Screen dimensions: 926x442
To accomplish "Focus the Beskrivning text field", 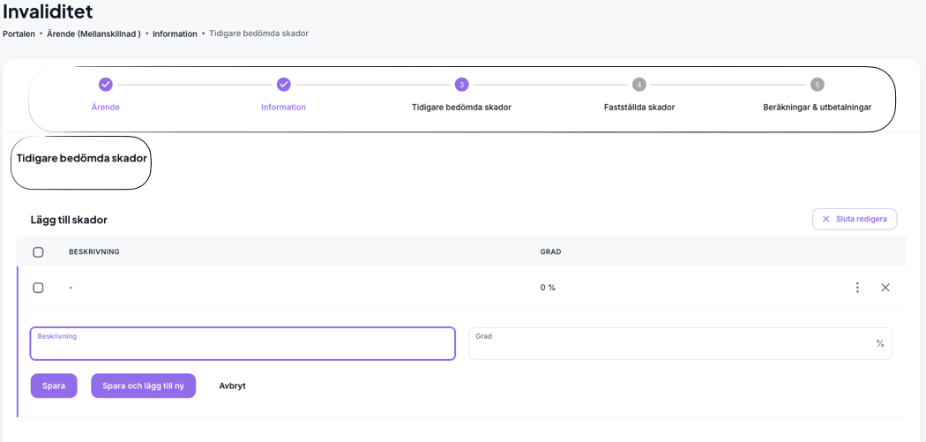I will click(243, 345).
